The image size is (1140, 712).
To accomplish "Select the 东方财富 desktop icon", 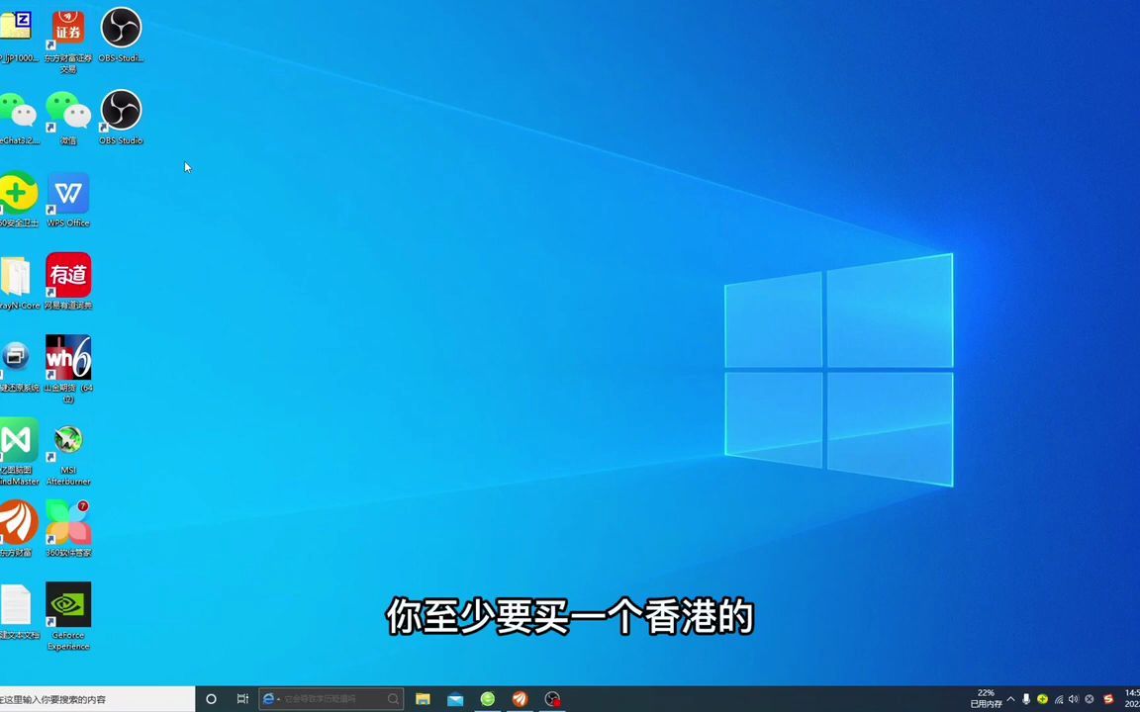I will pos(18,529).
